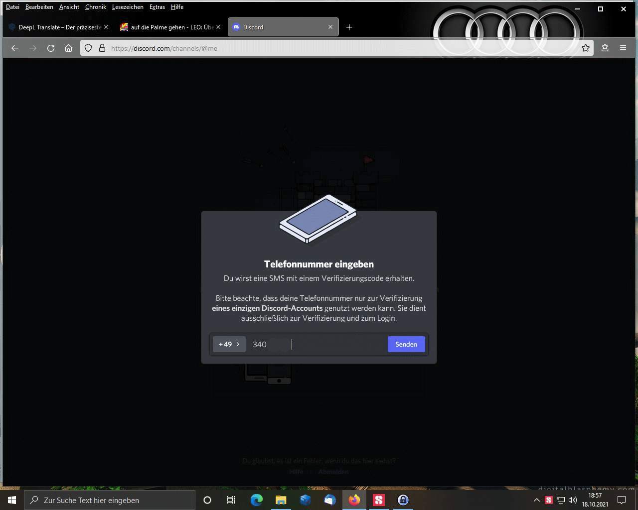Image resolution: width=638 pixels, height=510 pixels.
Task: Open the Ansicht menu
Action: pyautogui.click(x=69, y=7)
